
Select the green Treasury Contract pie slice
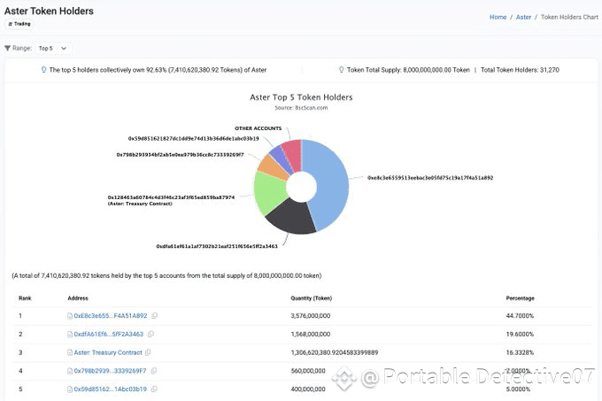tap(271, 192)
